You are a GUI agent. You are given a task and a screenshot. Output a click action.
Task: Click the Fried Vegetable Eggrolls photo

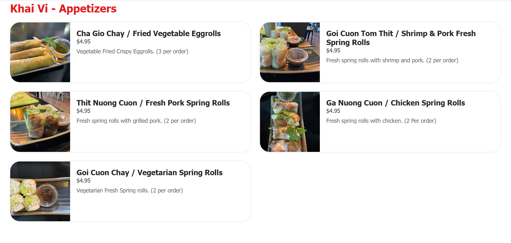[40, 52]
